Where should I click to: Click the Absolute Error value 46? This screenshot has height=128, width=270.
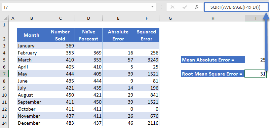click(118, 123)
